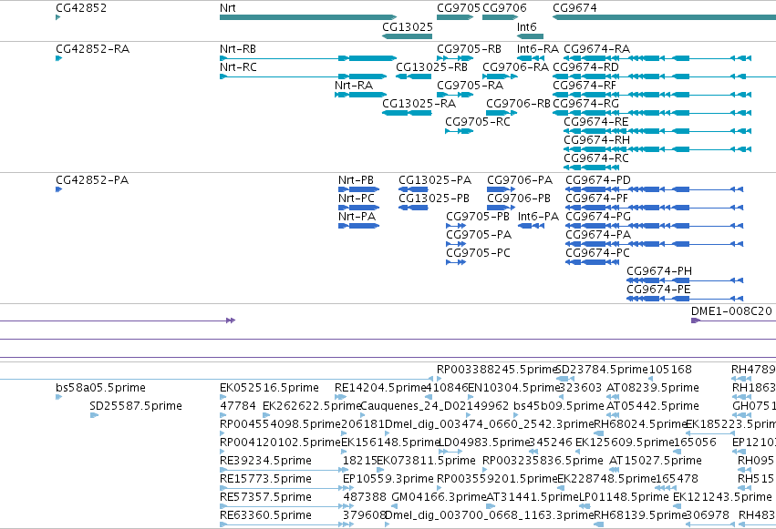Click the EK262622.5prime EST label
Screen dimensions: 776x529
312,406
